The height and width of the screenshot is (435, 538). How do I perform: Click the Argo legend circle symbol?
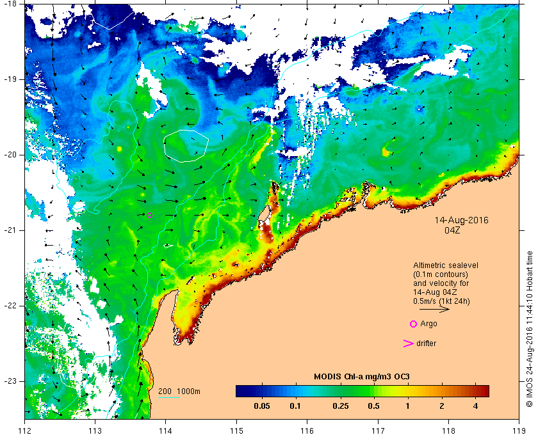coord(414,324)
